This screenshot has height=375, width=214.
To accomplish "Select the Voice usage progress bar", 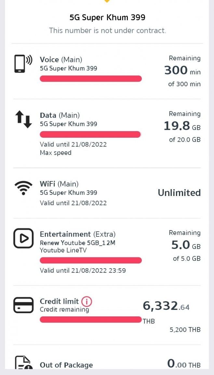I will (x=91, y=79).
